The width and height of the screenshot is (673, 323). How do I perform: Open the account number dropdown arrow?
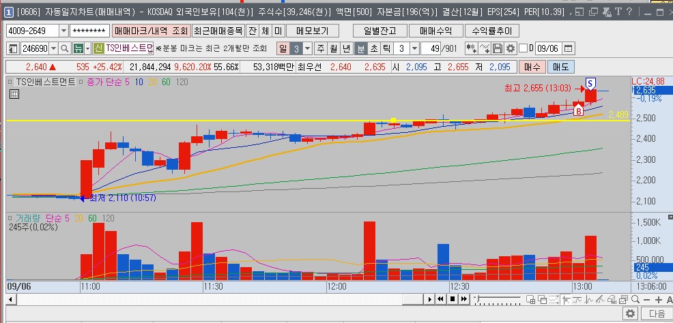[x=63, y=31]
